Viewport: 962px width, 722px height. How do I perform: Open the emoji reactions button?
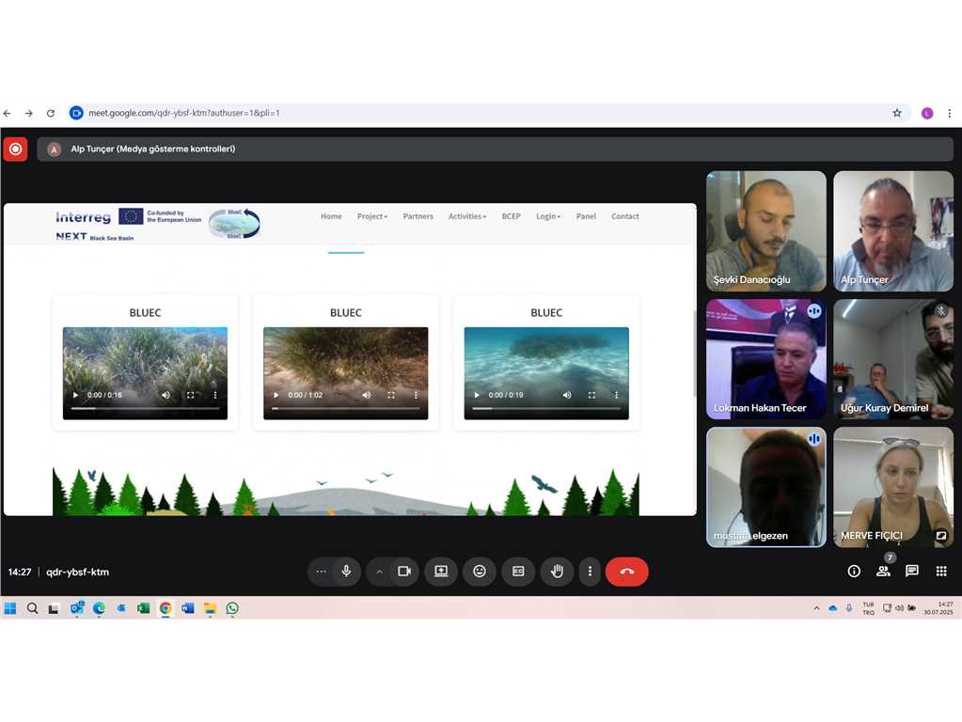click(480, 572)
